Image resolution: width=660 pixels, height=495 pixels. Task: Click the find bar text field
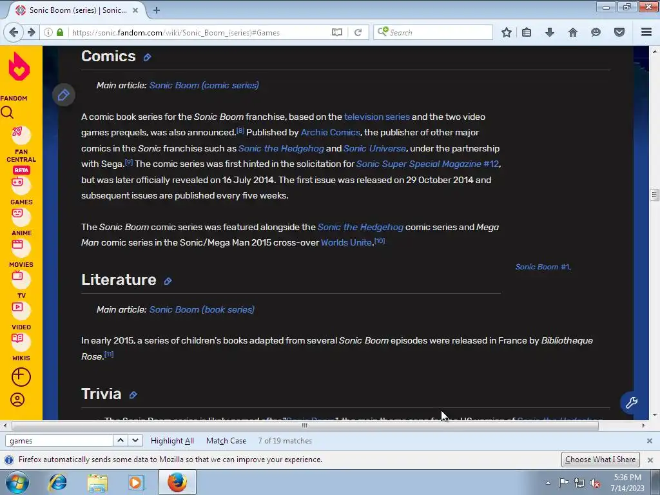[x=59, y=441]
